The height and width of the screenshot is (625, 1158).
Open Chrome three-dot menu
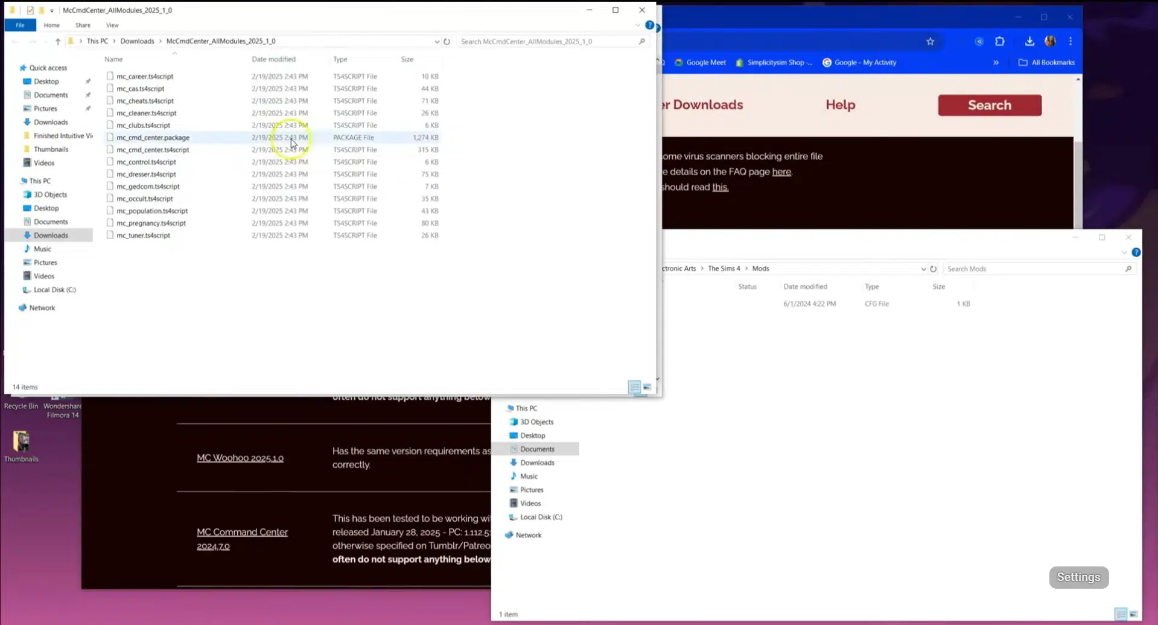pyautogui.click(x=1071, y=41)
